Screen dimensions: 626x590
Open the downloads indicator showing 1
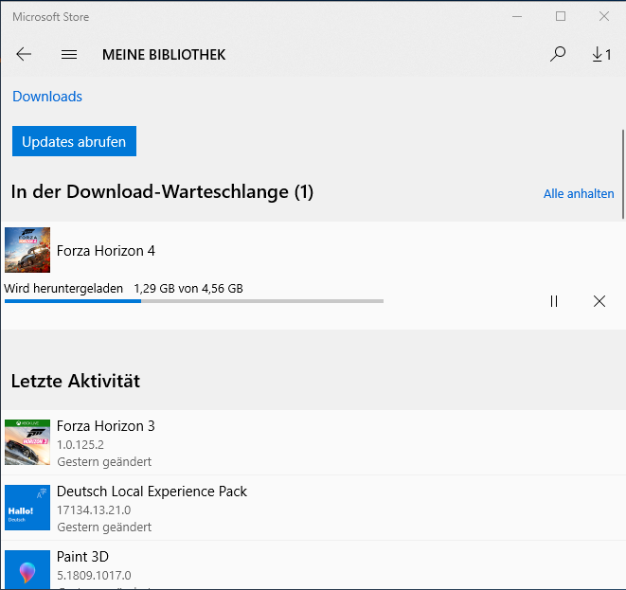tap(601, 54)
